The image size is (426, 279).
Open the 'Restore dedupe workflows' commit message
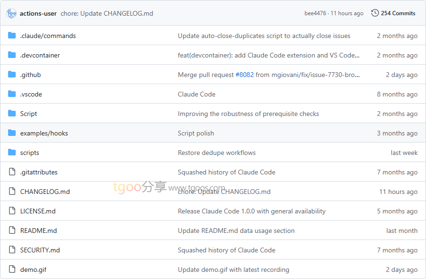coord(216,153)
